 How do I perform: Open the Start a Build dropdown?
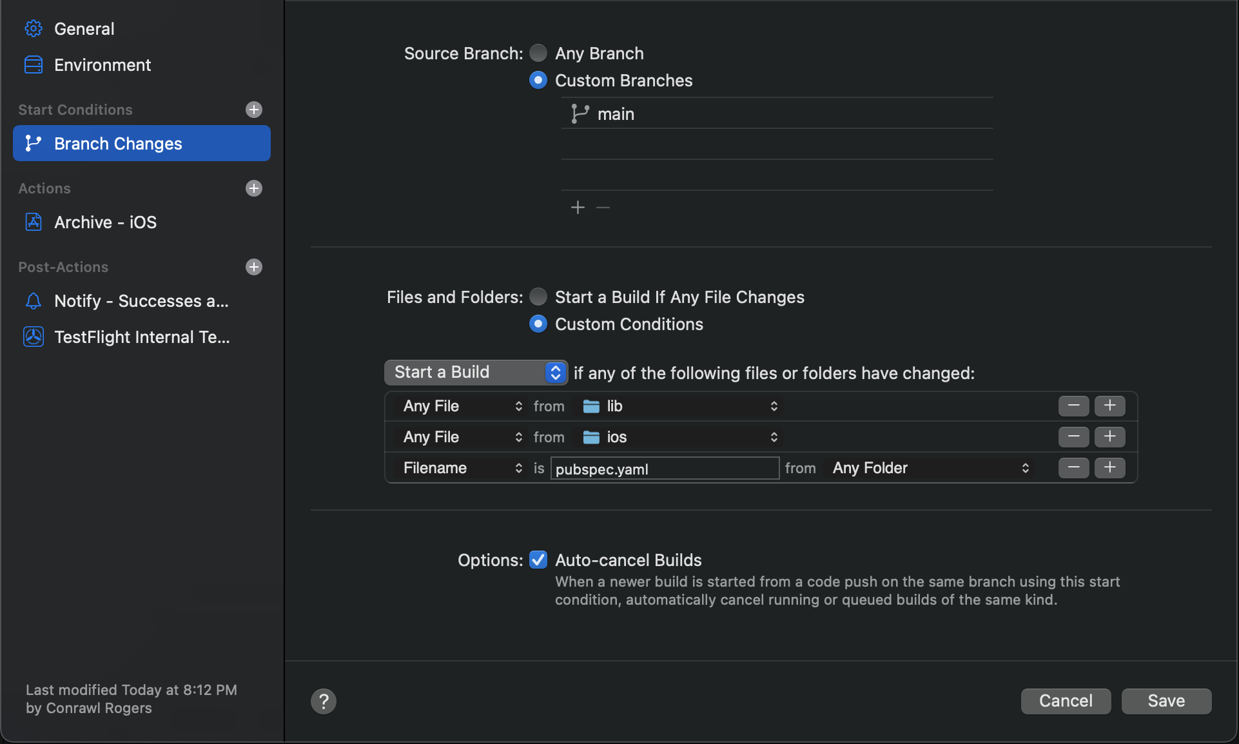coord(475,372)
